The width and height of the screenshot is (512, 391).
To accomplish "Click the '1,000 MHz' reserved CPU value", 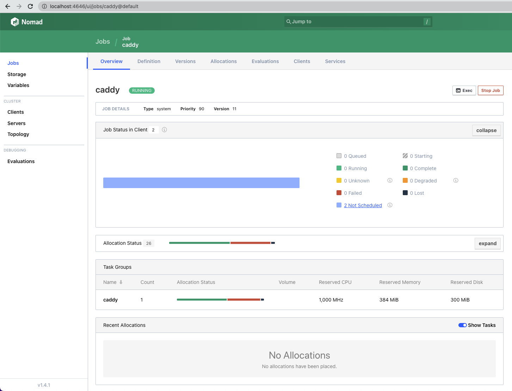I will 331,300.
